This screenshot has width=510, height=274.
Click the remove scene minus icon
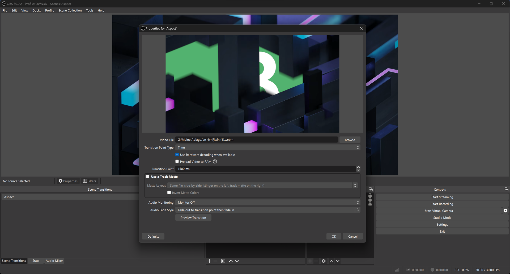(215, 261)
